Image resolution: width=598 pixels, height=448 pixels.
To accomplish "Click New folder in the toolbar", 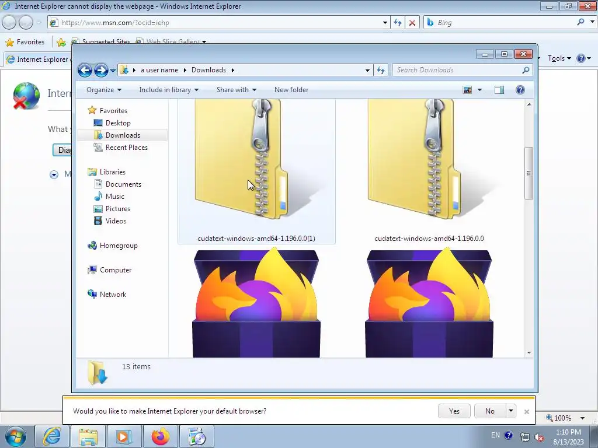I will point(291,90).
